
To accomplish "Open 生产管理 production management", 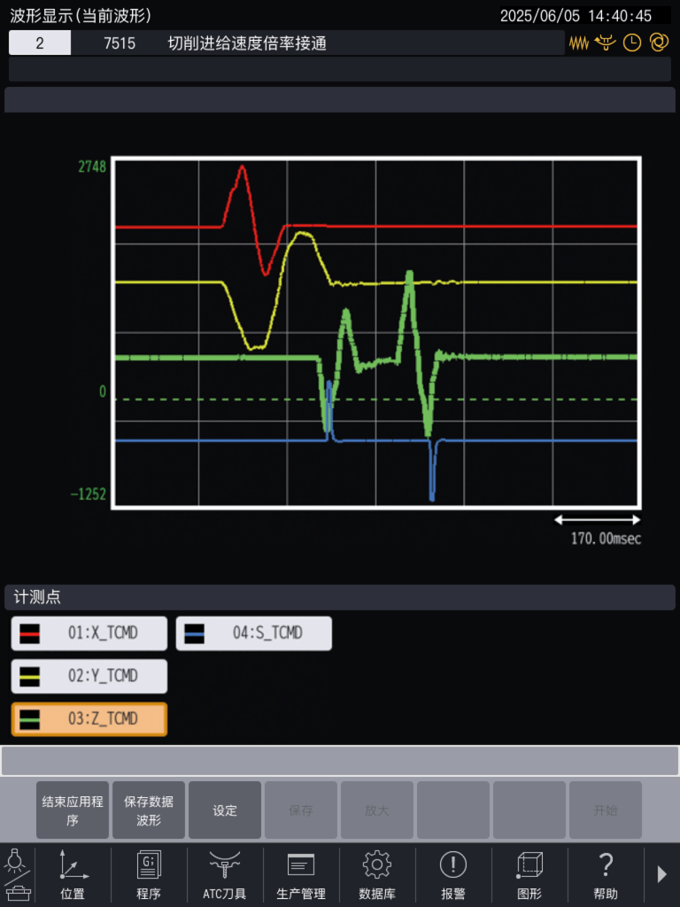I will coord(301,875).
